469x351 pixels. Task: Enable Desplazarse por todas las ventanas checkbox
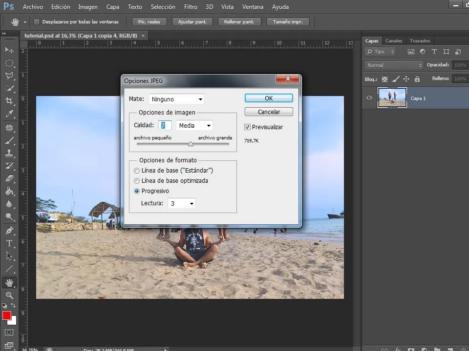pos(37,22)
